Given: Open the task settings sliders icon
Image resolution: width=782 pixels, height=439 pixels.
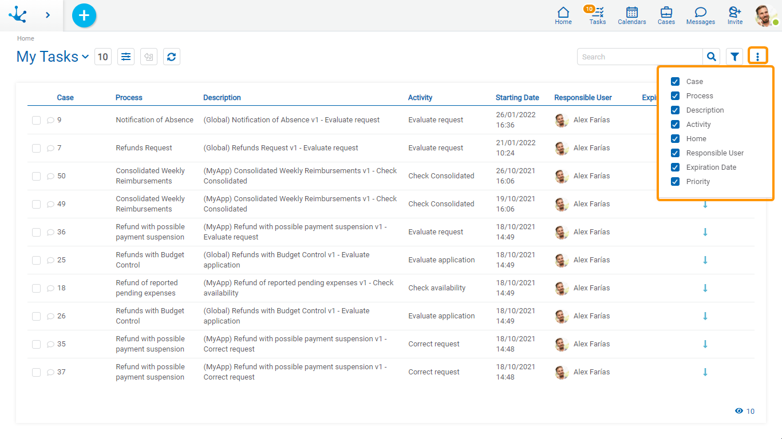Looking at the screenshot, I should [x=126, y=57].
